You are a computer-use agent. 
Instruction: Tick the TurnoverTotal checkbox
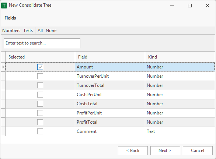coord(40,85)
